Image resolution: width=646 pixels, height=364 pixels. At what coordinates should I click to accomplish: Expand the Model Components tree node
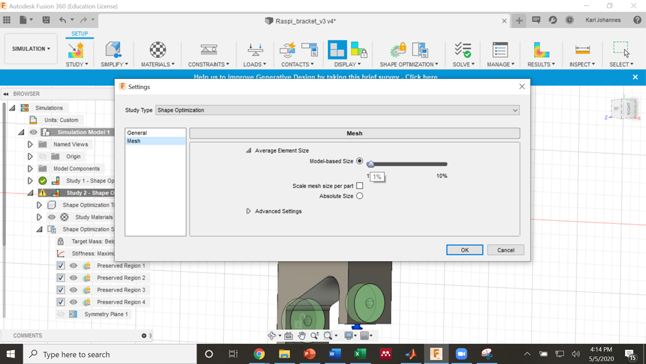click(x=30, y=168)
